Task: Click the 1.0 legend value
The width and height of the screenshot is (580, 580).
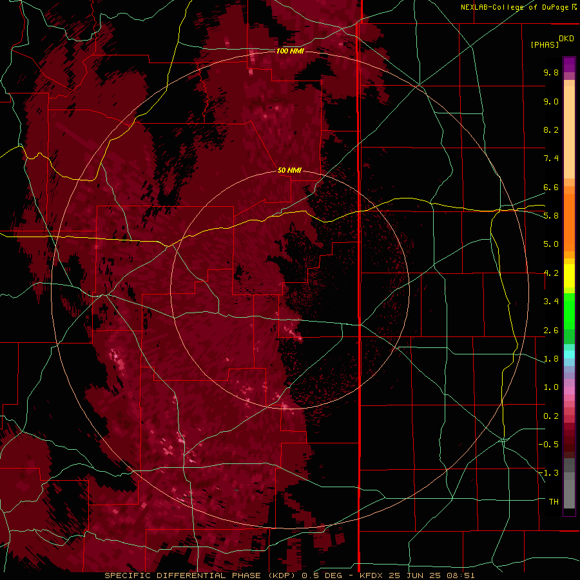Action: pos(551,387)
